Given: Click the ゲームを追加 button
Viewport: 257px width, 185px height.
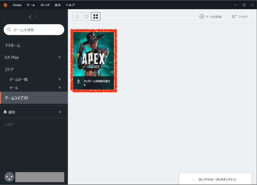Looking at the screenshot, I should click(211, 17).
